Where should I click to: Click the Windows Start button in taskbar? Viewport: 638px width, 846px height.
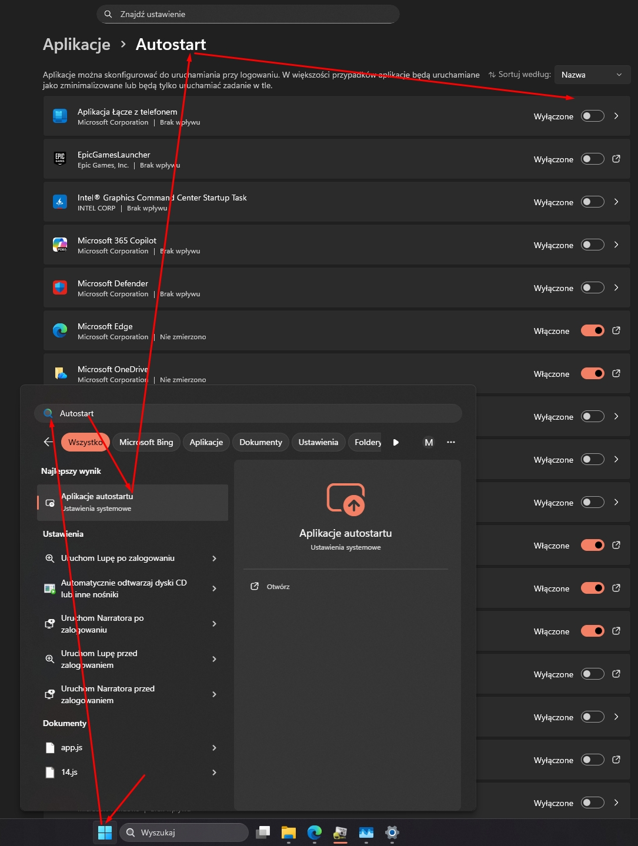coord(105,832)
